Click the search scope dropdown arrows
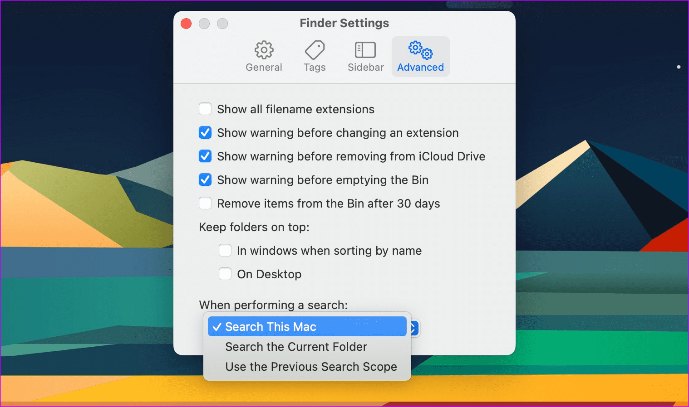 pos(414,328)
